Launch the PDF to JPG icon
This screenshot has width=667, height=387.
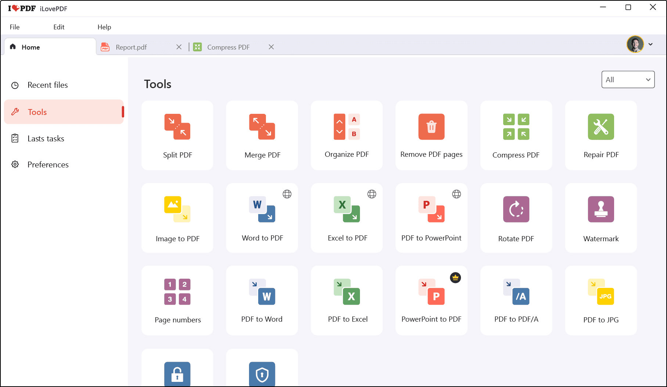tap(601, 292)
